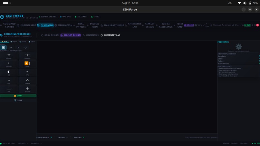Click the Sprockets row in Properties

tap(239, 56)
